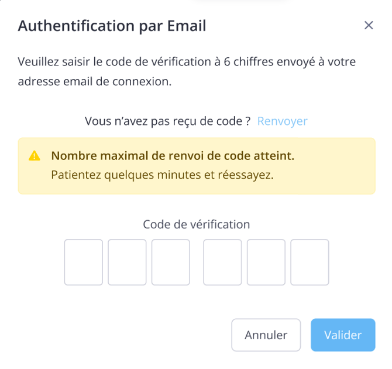
Task: Click the Renvoyer link
Action: point(282,121)
